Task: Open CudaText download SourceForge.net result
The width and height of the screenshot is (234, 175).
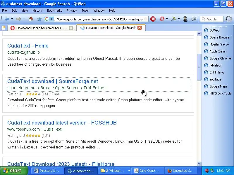Action: coord(53,81)
